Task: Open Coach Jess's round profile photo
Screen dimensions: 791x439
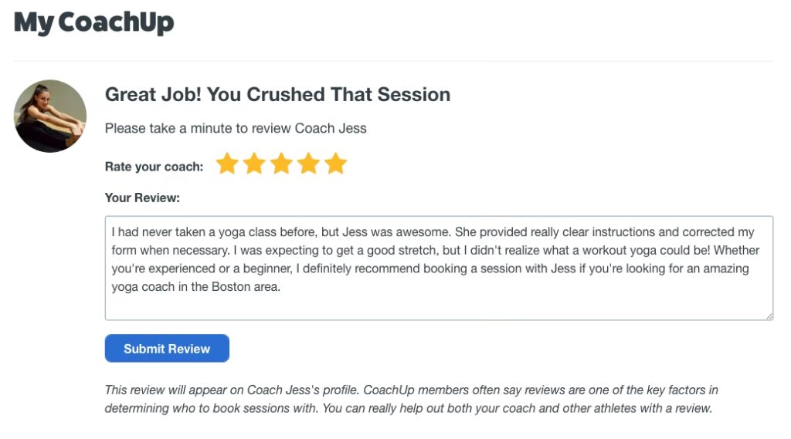Action: pyautogui.click(x=50, y=116)
